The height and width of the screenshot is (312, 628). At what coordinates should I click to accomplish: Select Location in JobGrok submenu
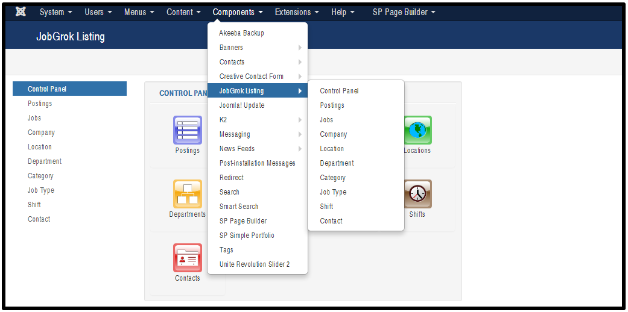click(356, 149)
